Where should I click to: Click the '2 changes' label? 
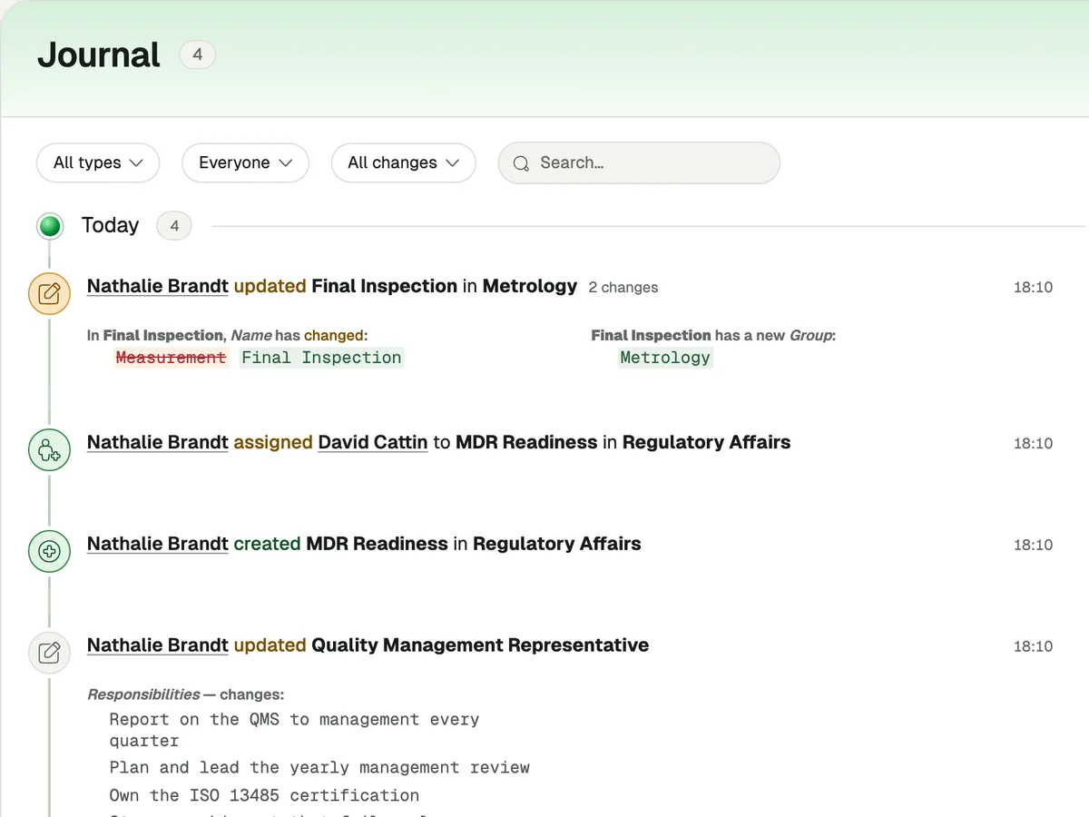pyautogui.click(x=623, y=287)
